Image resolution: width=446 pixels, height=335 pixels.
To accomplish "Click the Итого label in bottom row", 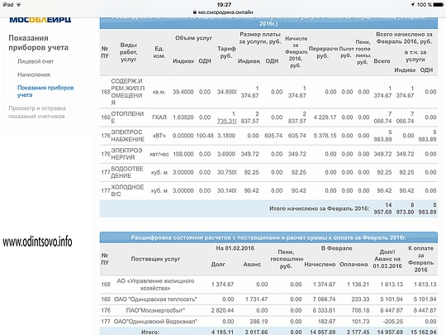I will tap(150, 333).
